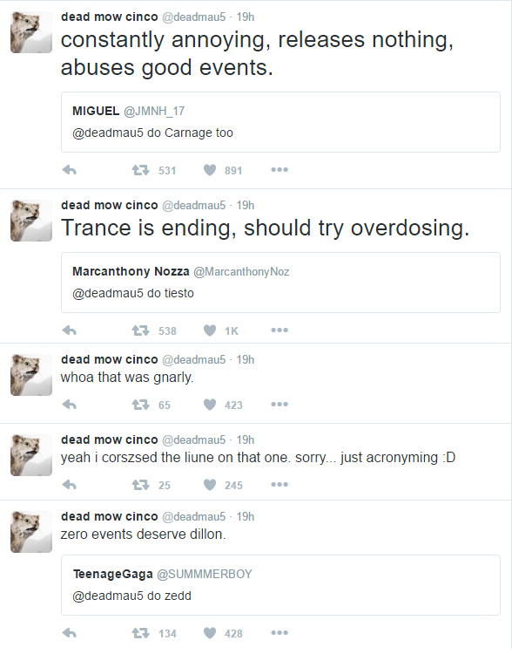This screenshot has height=654, width=512.
Task: Open TeenageGaga's profile name
Action: pos(113,575)
